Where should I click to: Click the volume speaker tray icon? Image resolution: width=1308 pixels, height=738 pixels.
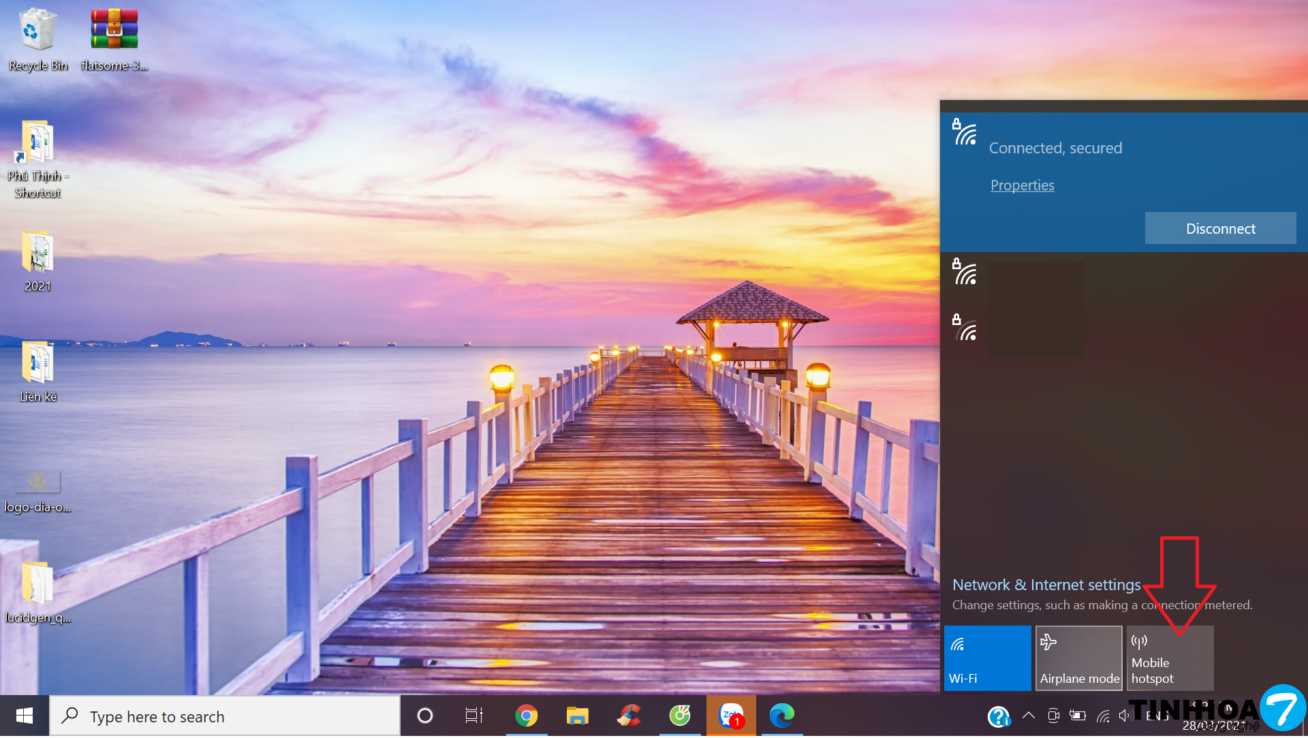pos(1125,716)
